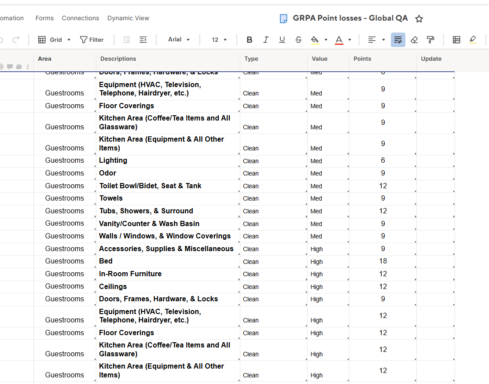This screenshot has height=384, width=489.
Task: Click the fill color bucket icon
Action: (315, 40)
